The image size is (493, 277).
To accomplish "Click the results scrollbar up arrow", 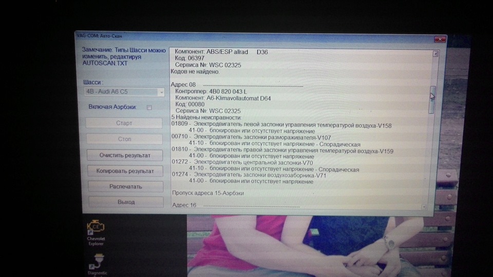I will click(435, 54).
